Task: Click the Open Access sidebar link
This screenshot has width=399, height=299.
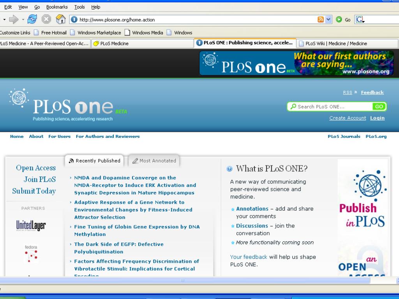Action: tap(36, 168)
